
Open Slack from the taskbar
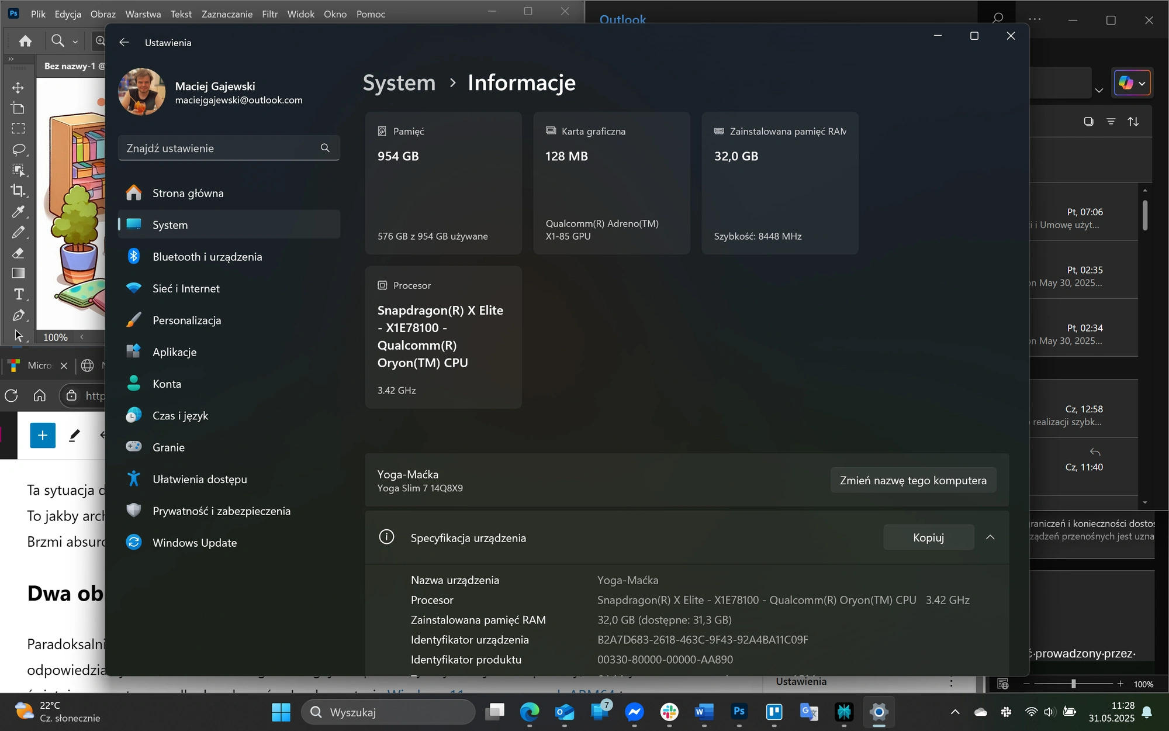[669, 712]
